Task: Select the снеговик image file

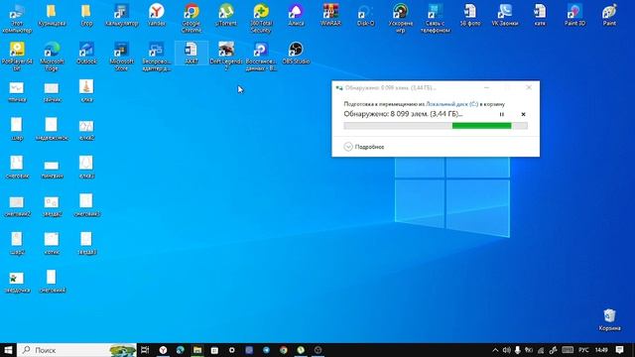Action: click(x=17, y=168)
